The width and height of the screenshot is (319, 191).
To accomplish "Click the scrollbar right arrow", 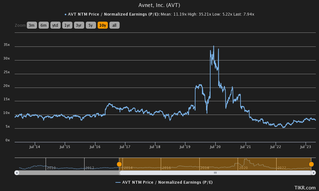I will 314,173.
